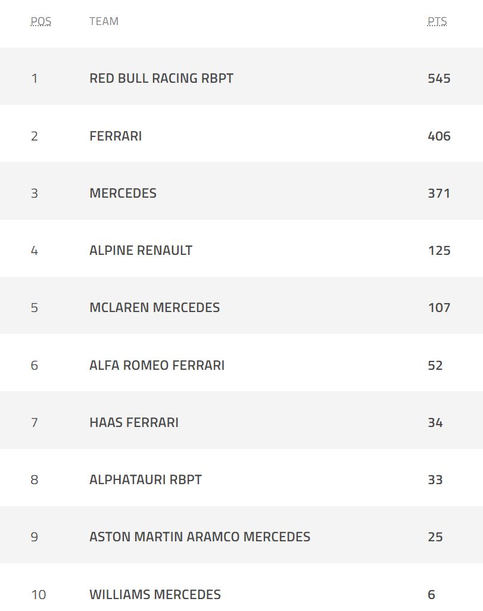Click the PTS column header
Viewport: 483px width, 611px height.
437,21
